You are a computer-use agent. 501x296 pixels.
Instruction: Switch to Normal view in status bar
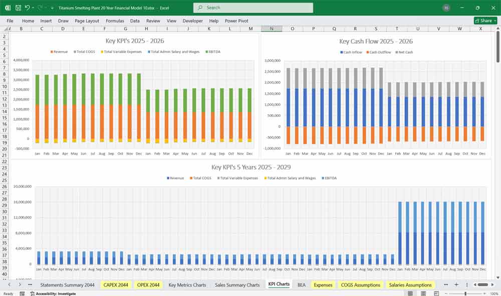[x=410, y=293]
